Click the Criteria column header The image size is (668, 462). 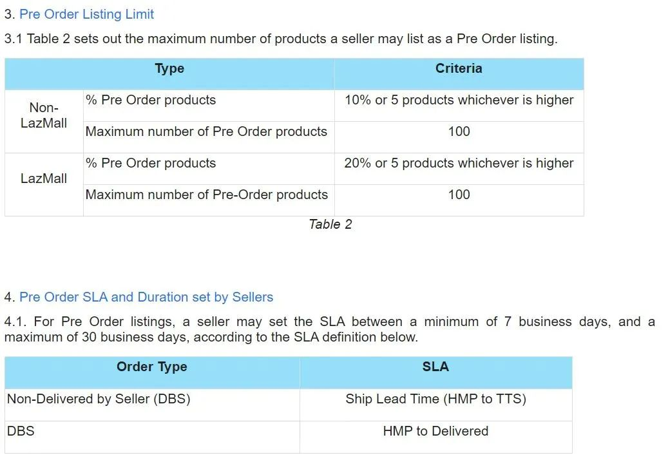click(459, 69)
